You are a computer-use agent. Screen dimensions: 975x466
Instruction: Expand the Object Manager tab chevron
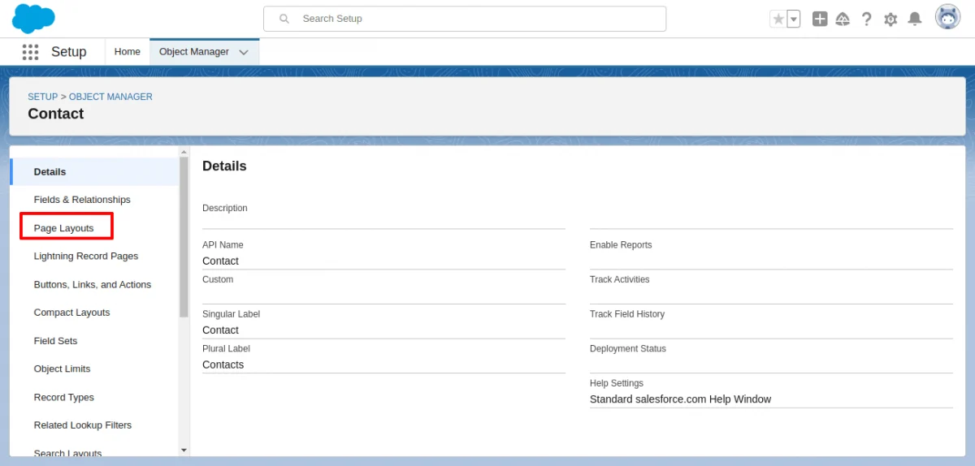(244, 52)
